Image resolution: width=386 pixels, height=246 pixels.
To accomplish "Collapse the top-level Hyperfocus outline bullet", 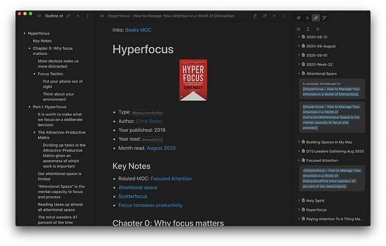I will pos(24,33).
